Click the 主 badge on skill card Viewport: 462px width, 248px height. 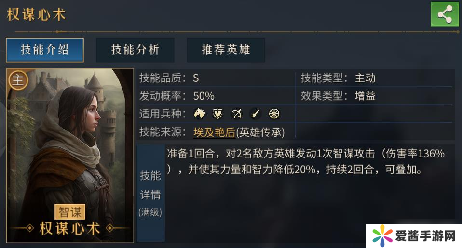click(18, 80)
